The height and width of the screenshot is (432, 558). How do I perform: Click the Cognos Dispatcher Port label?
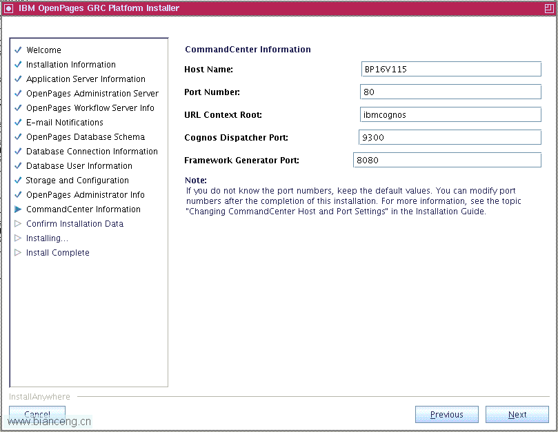[237, 138]
